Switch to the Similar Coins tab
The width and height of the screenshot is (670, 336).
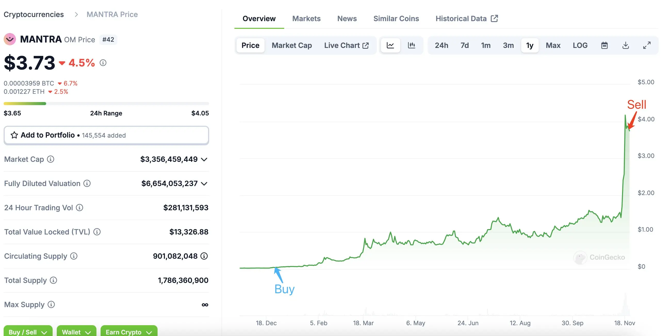click(396, 19)
